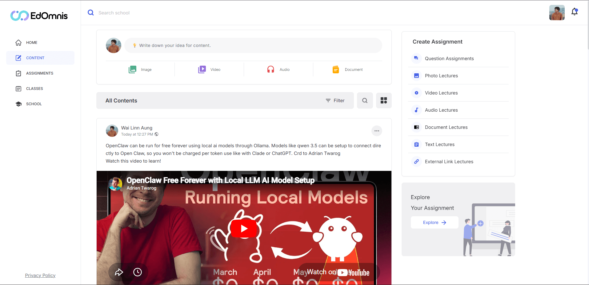The width and height of the screenshot is (589, 285).
Task: Open the post options three-dot menu
Action: coord(377,131)
